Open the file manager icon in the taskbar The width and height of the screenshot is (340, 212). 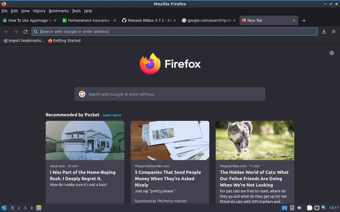click(x=39, y=208)
